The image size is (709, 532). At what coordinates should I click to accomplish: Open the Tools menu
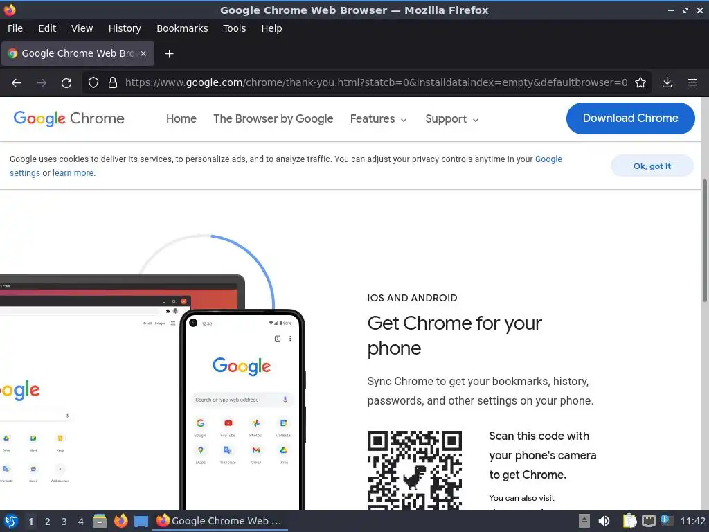pos(234,28)
